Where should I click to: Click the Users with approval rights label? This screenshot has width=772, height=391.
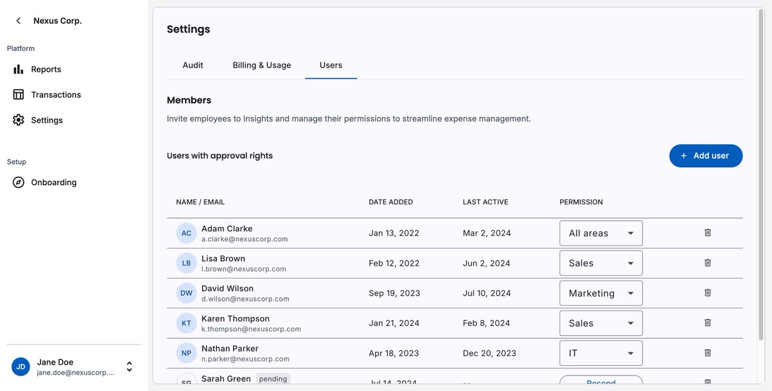(219, 156)
